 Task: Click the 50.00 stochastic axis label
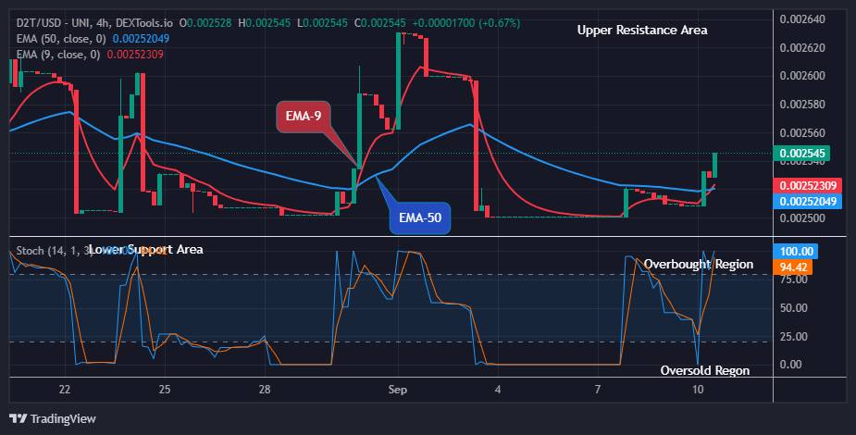[794, 308]
